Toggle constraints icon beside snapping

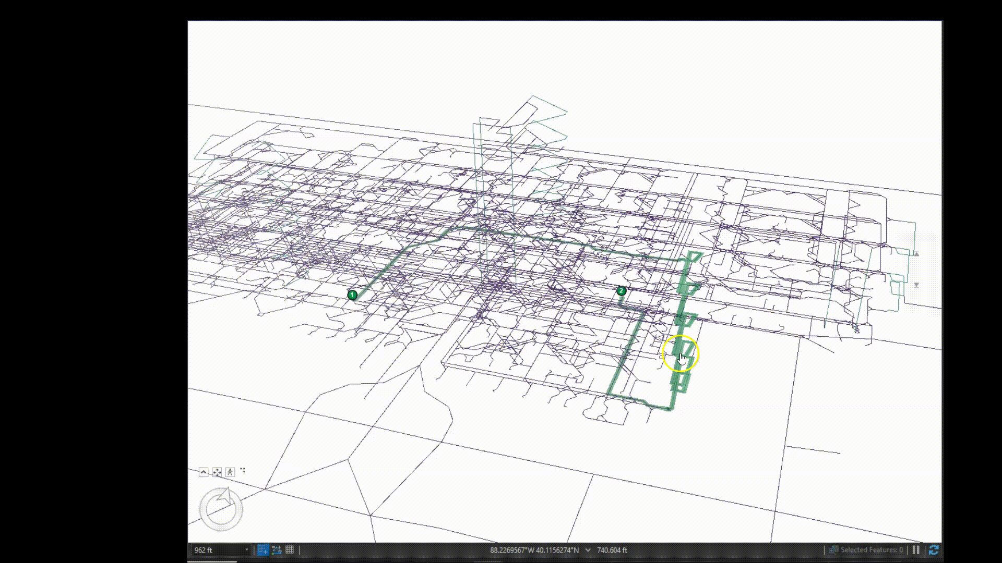coord(277,550)
